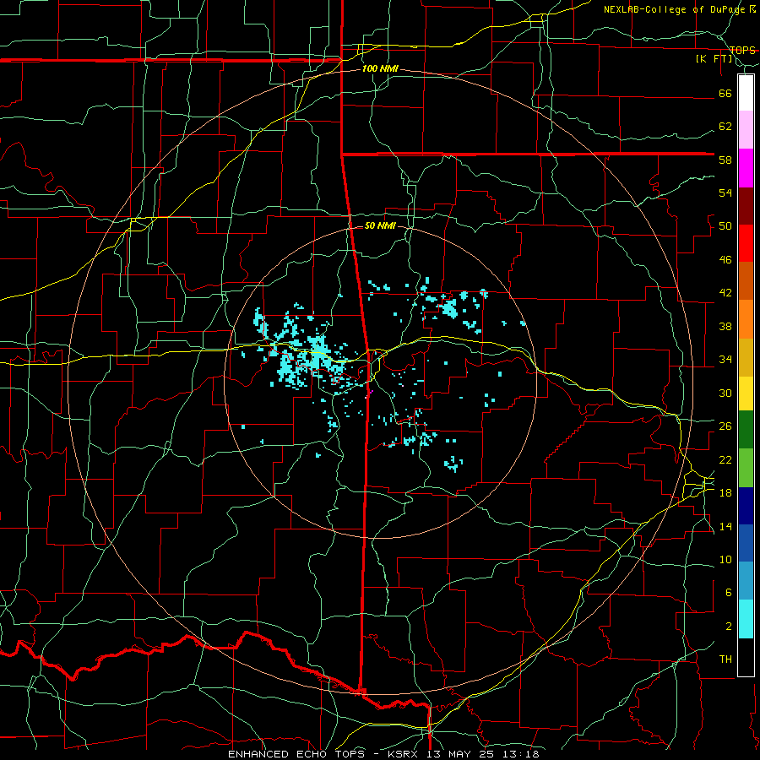Click the legend value 66

tap(725, 93)
